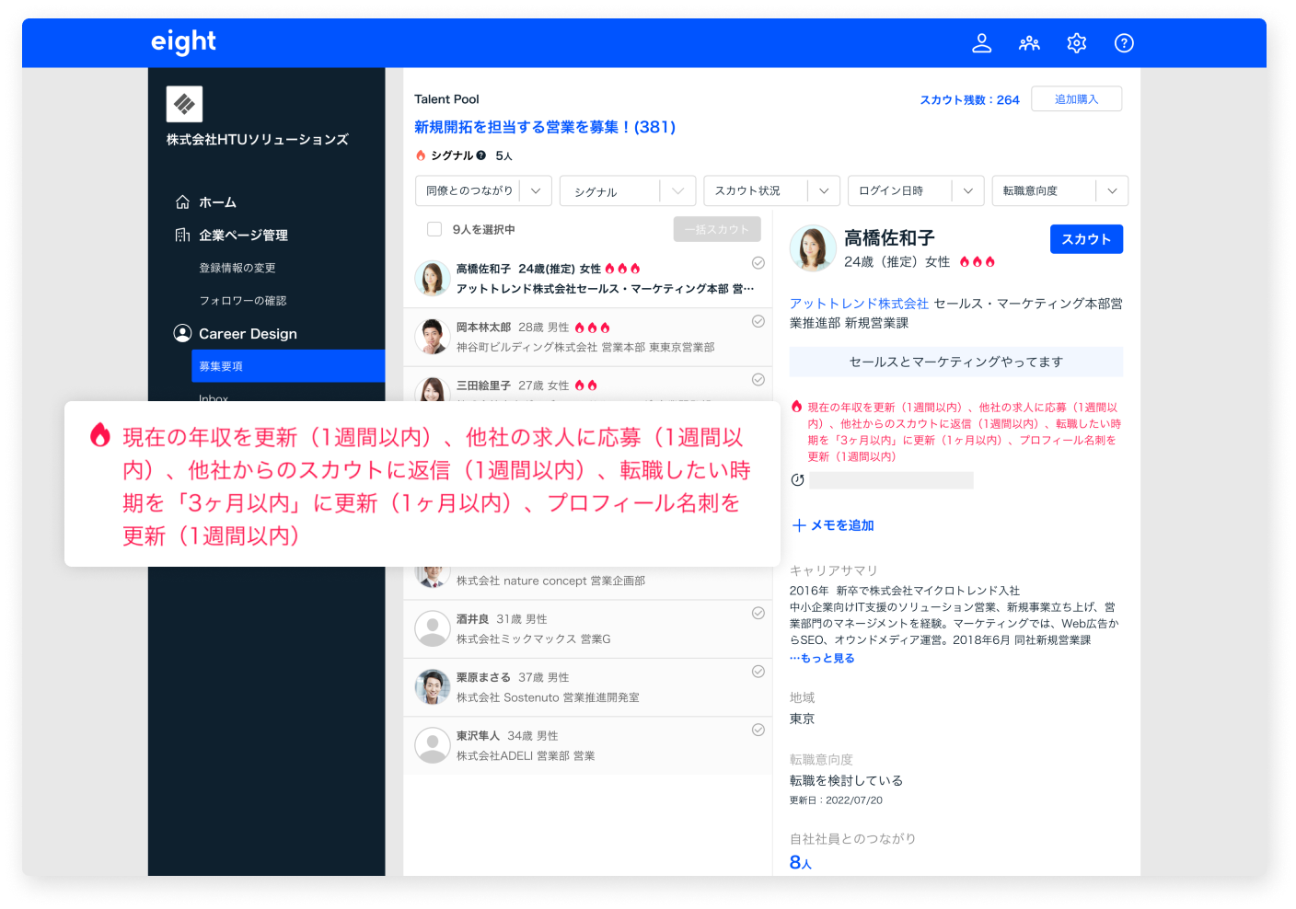Select 募集要項 in sidebar

tap(288, 366)
